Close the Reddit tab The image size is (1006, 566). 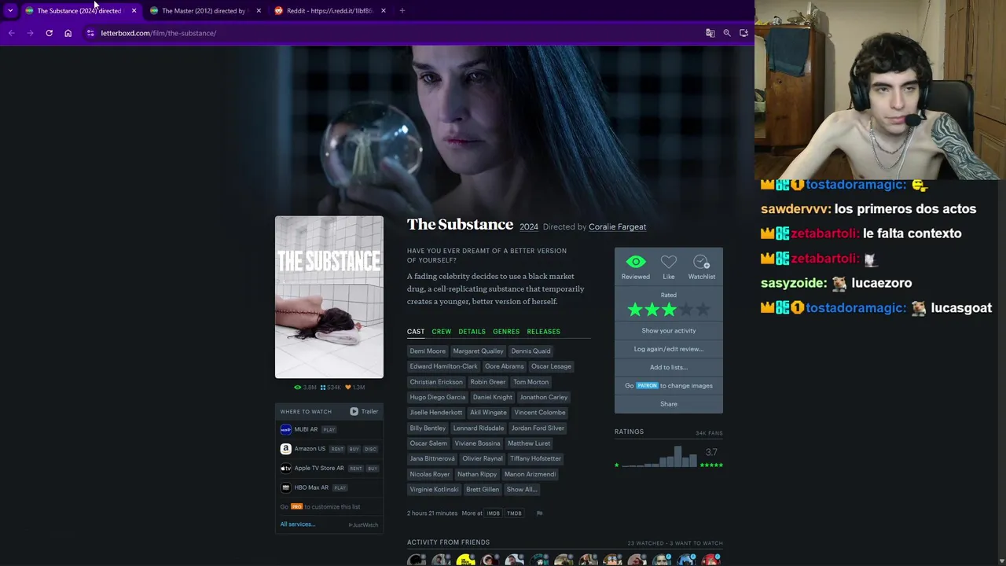pyautogui.click(x=383, y=10)
